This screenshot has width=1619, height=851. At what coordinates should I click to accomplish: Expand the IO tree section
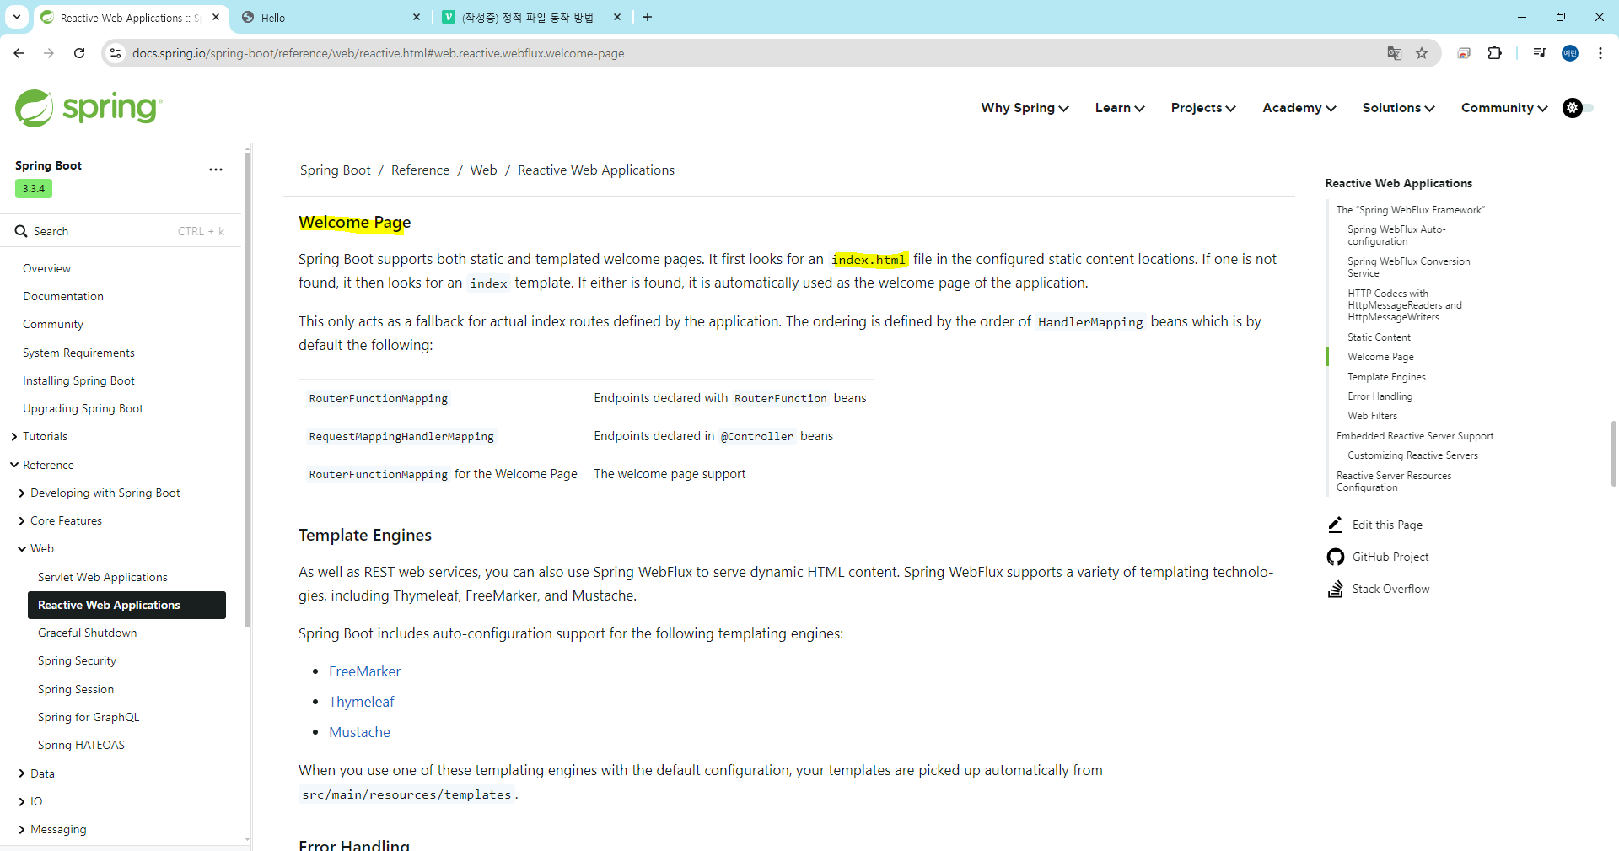point(22,801)
